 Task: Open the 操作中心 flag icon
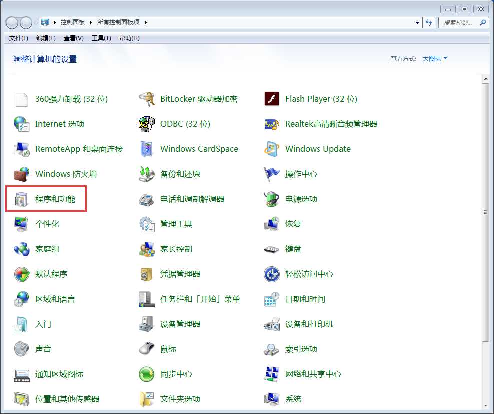point(272,174)
